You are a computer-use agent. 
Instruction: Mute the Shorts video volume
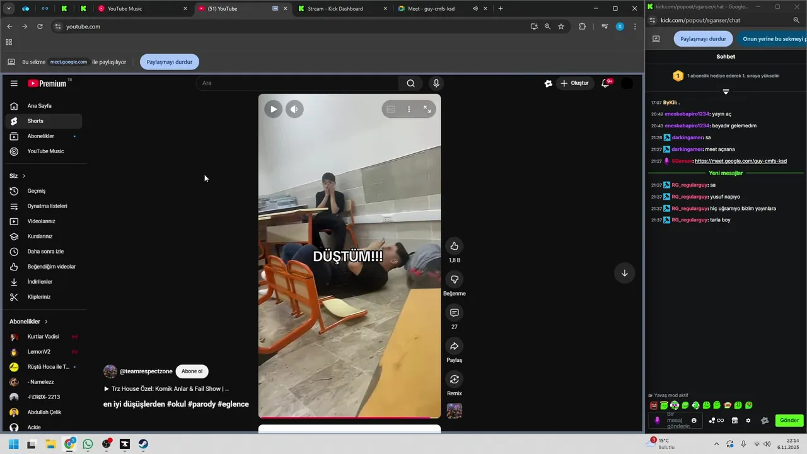pos(294,109)
